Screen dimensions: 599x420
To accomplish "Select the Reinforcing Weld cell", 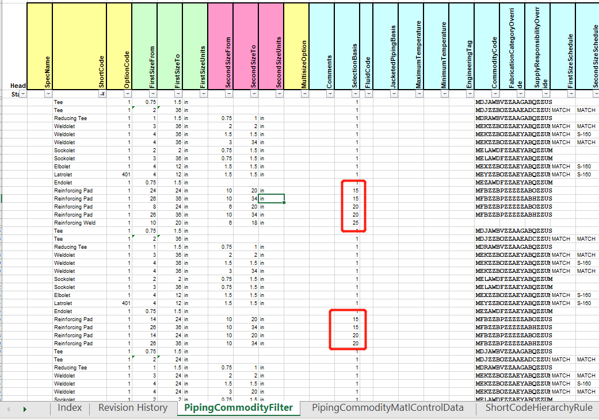I will pyautogui.click(x=79, y=223).
